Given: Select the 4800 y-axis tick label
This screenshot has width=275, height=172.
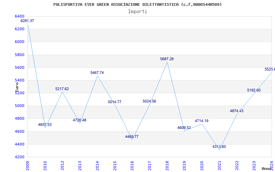Looking at the screenshot, I should [20, 119].
